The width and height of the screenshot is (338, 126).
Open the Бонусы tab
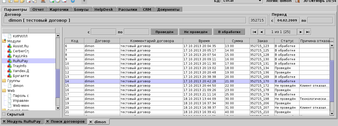81,9
